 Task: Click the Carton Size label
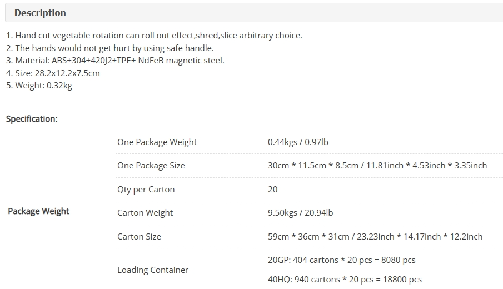(x=139, y=237)
